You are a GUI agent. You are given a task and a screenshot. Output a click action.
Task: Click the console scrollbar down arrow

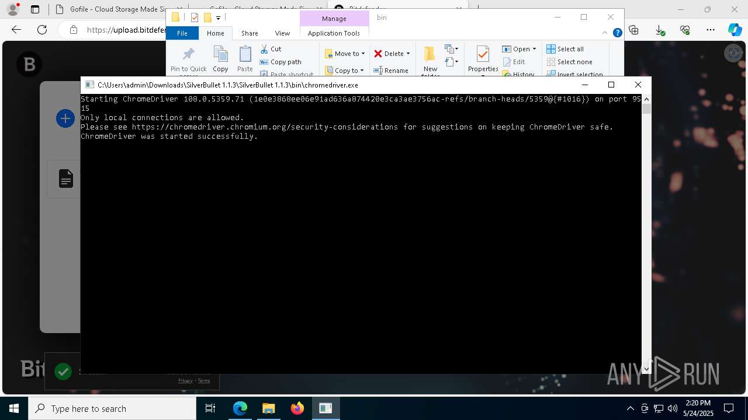click(646, 368)
